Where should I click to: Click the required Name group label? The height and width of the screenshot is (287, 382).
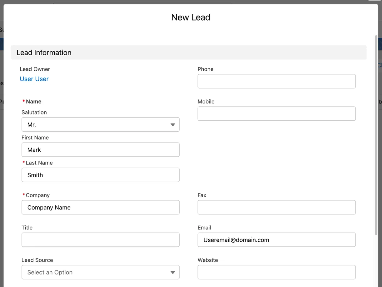click(x=33, y=102)
